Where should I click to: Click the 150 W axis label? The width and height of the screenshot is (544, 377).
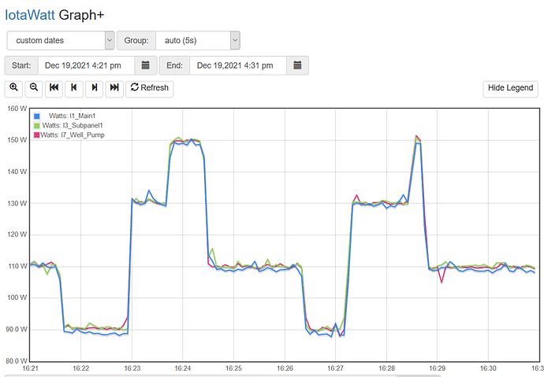[17, 140]
